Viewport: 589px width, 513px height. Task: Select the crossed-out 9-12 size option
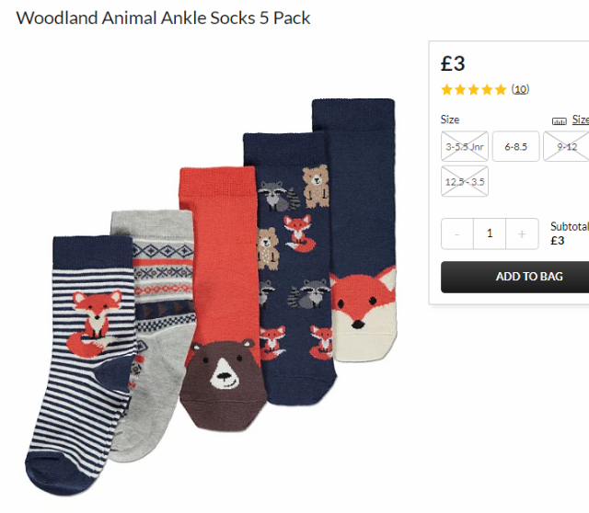[x=566, y=146]
